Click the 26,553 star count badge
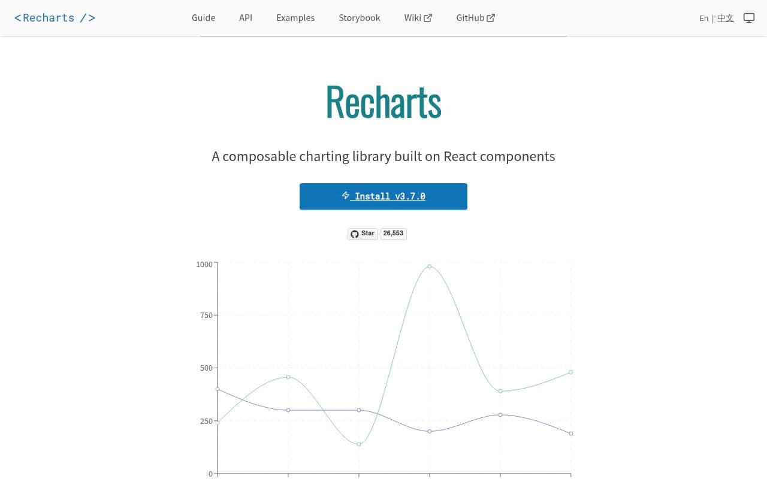This screenshot has width=767, height=479. pos(393,234)
